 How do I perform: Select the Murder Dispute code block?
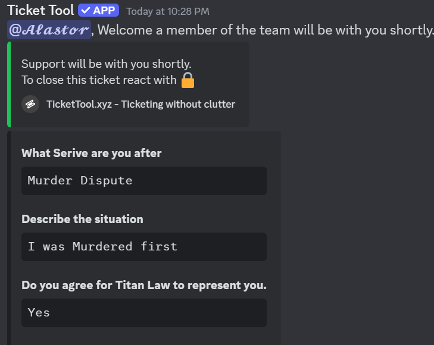(x=144, y=181)
